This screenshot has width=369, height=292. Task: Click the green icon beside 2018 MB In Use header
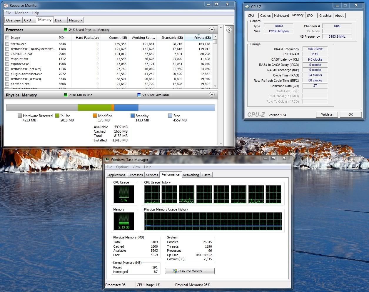66,95
